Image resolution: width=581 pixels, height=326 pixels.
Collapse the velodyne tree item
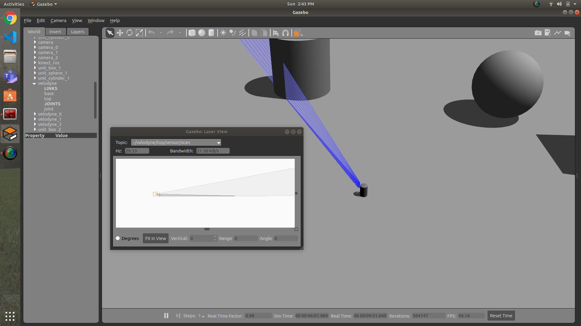click(34, 84)
